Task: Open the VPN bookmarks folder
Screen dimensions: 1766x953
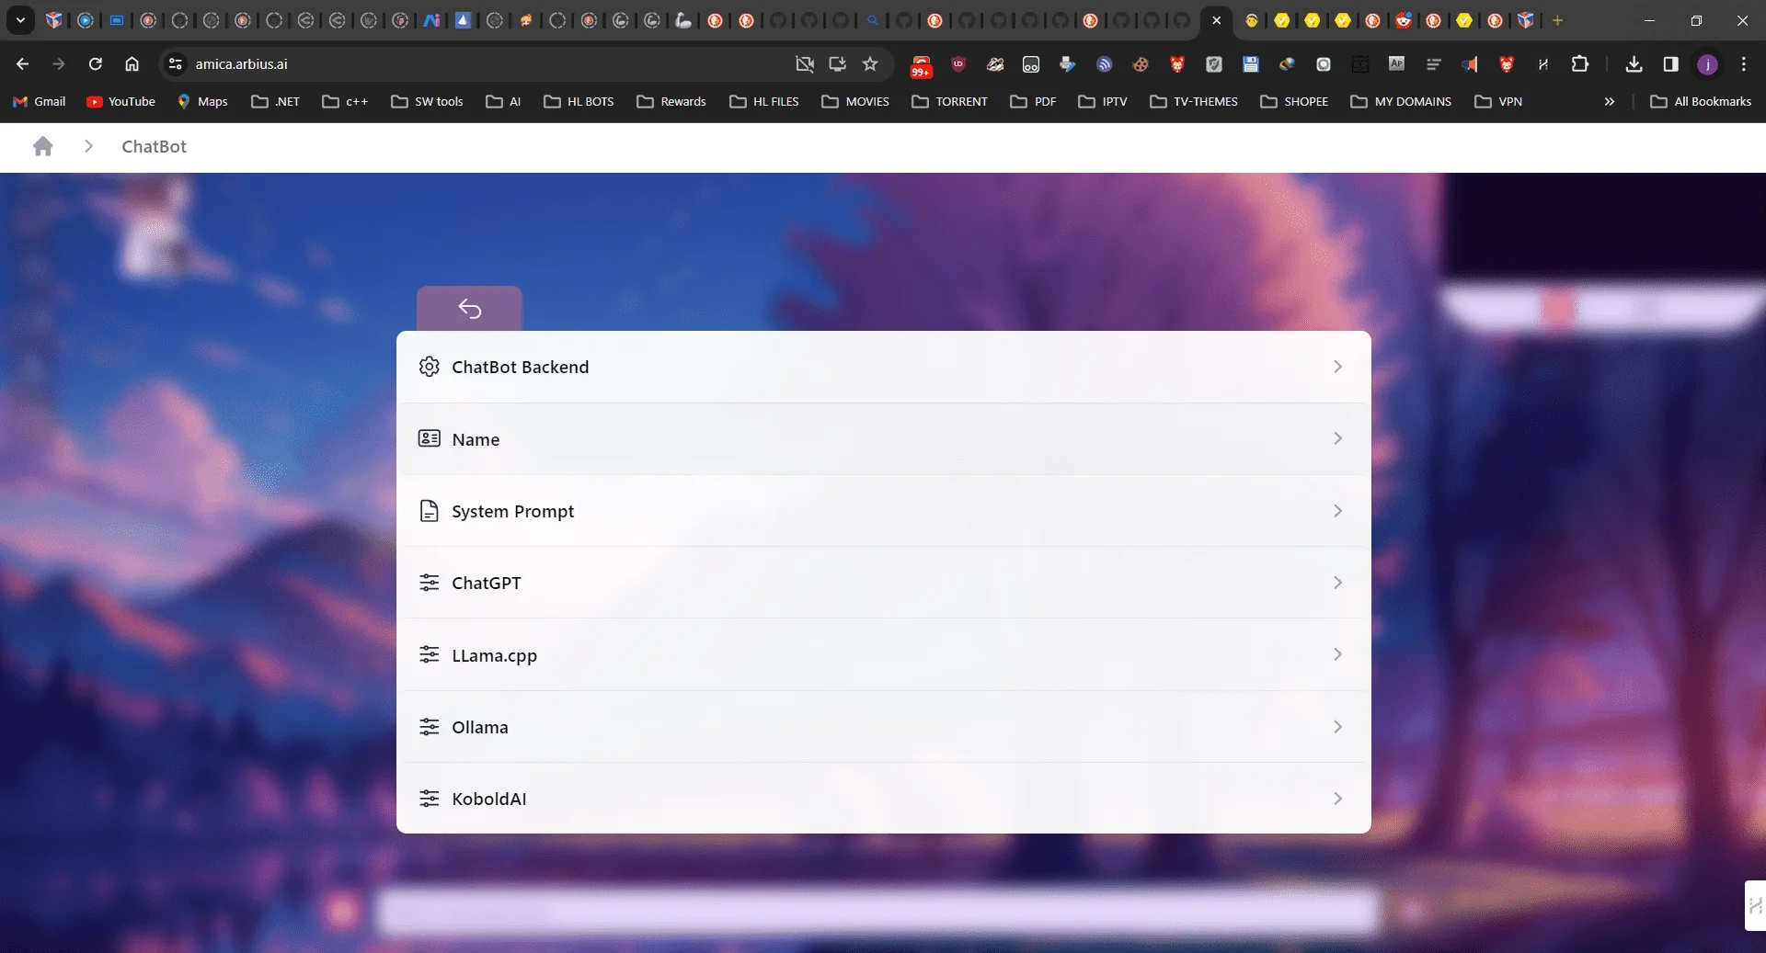Action: click(x=1498, y=101)
